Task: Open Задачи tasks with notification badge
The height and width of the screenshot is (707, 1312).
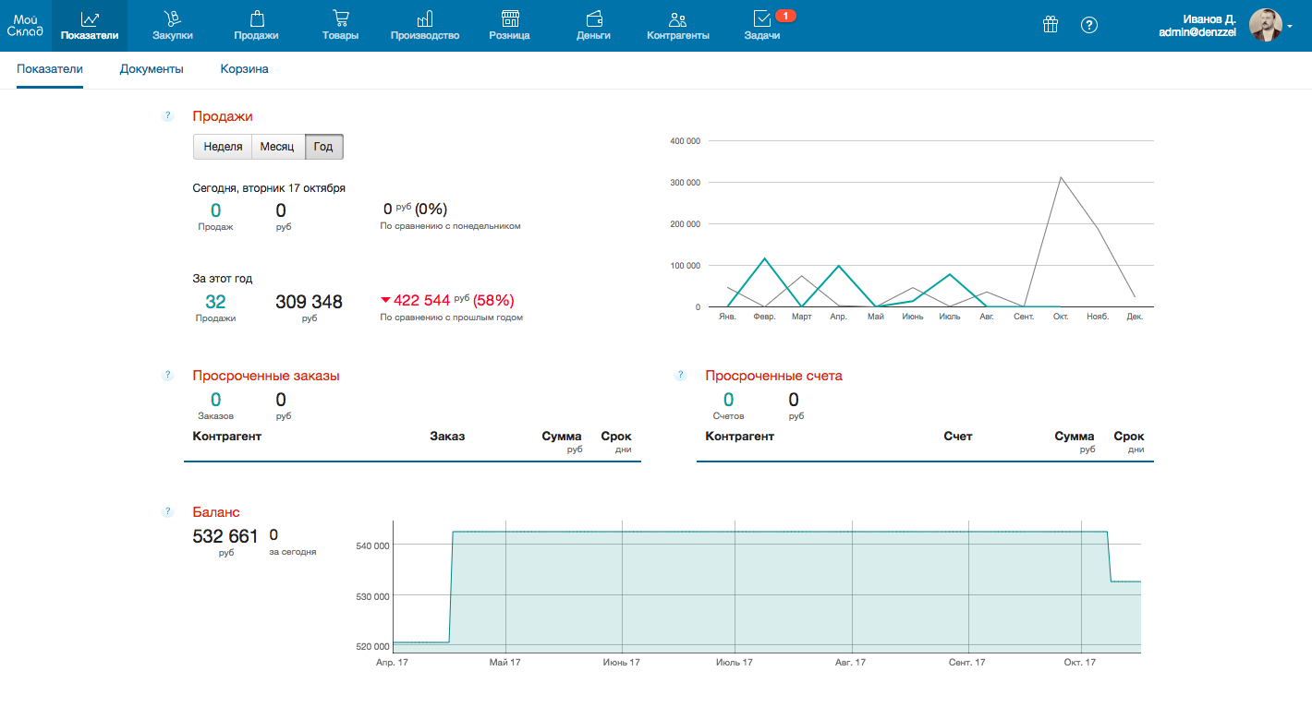Action: pos(762,25)
